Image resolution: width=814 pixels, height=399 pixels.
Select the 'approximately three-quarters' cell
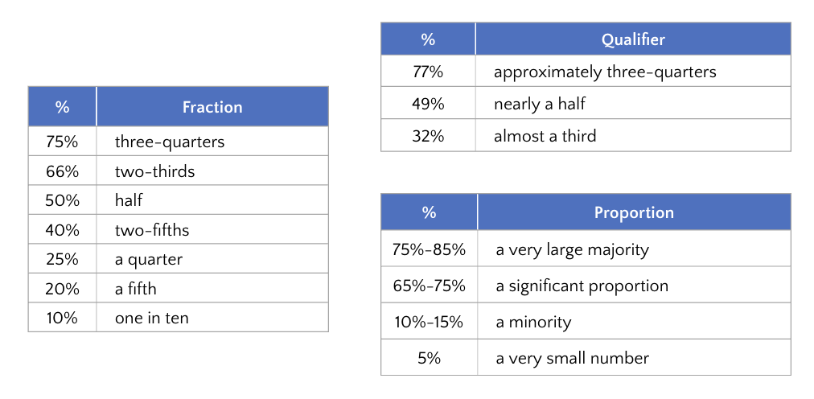coord(605,72)
